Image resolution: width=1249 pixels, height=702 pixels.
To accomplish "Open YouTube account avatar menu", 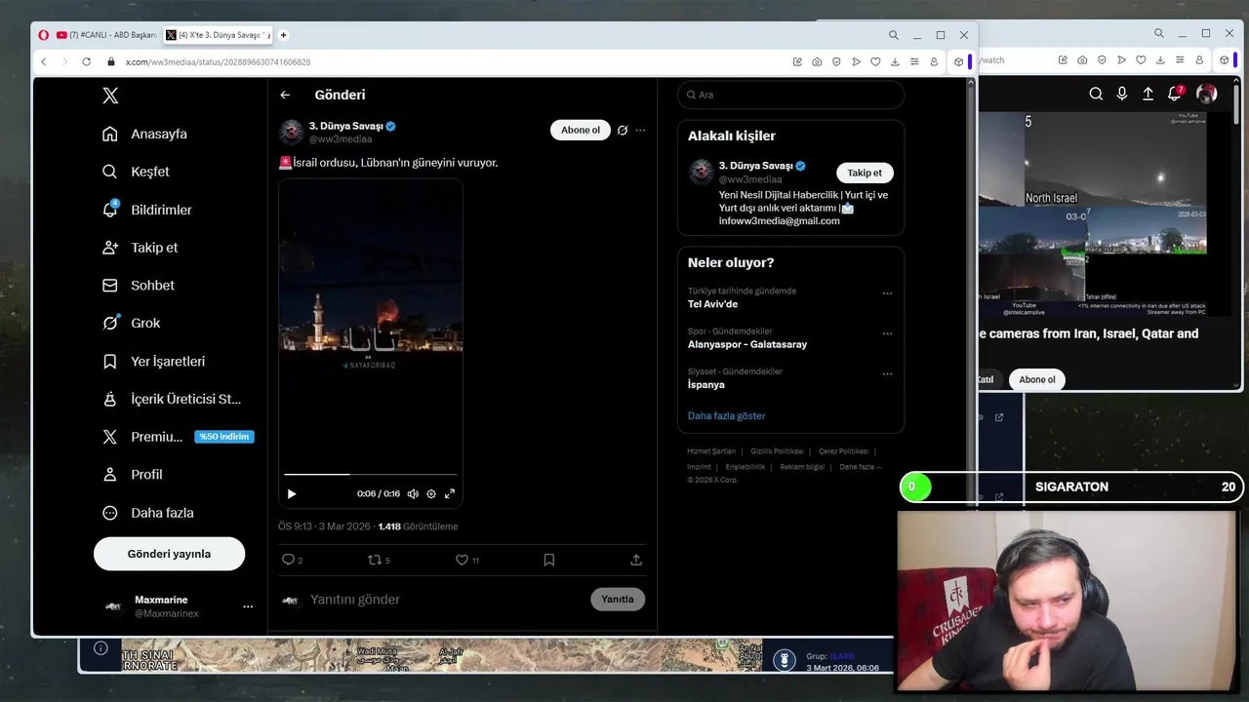I will coord(1207,94).
